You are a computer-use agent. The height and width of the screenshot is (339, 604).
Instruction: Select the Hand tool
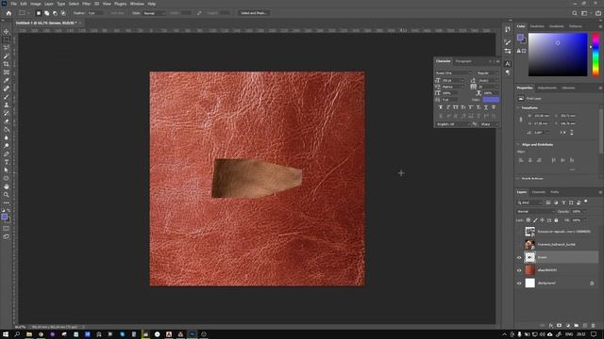tap(7, 186)
